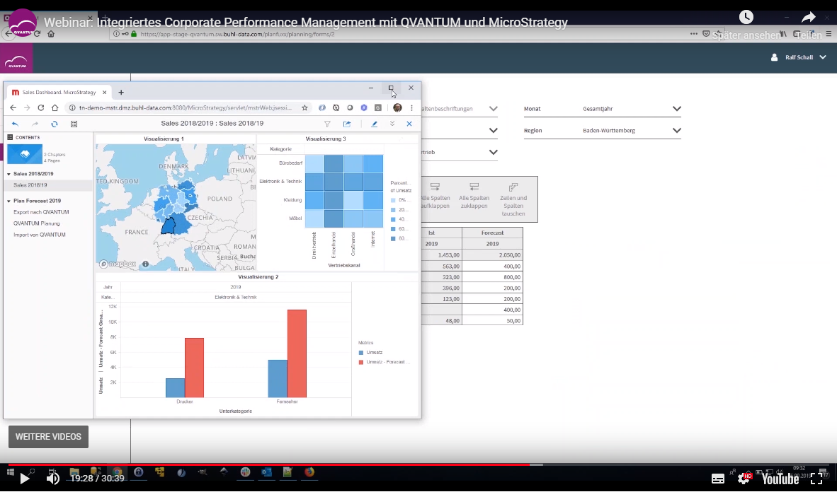Screen dimensions: 837x492
Task: Select the Sales 2018/19 page
Action: click(30, 185)
